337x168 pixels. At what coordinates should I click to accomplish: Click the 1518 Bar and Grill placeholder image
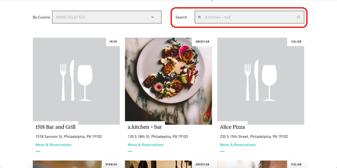tap(76, 81)
